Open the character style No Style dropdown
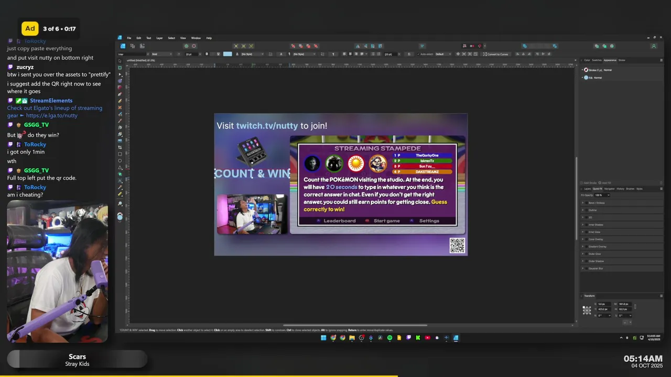671x377 pixels. tap(252, 54)
